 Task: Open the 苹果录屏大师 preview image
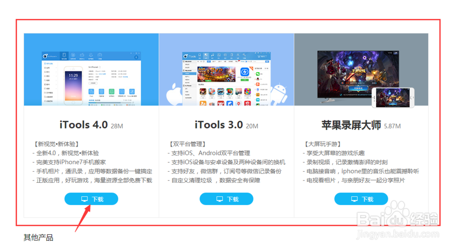361,70
